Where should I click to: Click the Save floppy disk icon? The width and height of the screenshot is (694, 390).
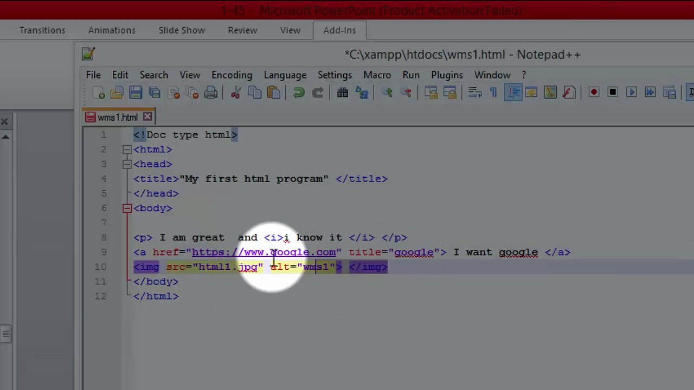point(136,93)
